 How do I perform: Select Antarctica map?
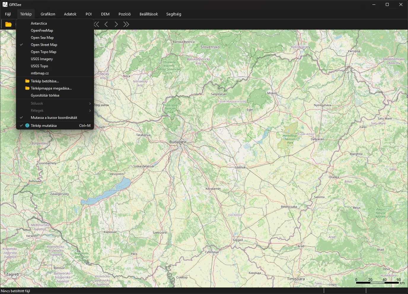click(55, 23)
